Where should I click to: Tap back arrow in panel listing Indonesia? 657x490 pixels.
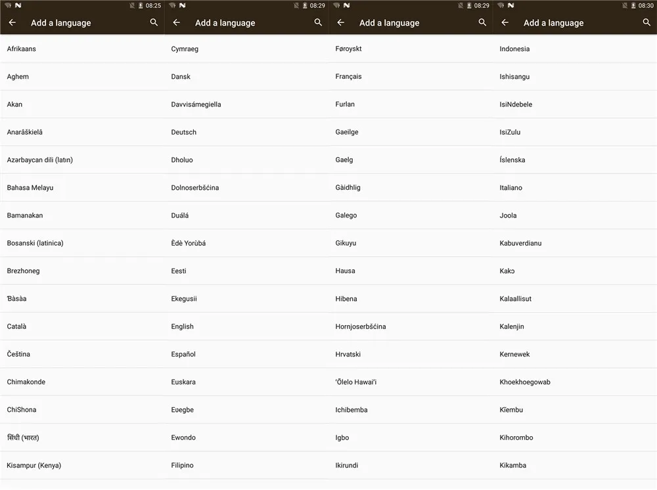click(x=505, y=22)
